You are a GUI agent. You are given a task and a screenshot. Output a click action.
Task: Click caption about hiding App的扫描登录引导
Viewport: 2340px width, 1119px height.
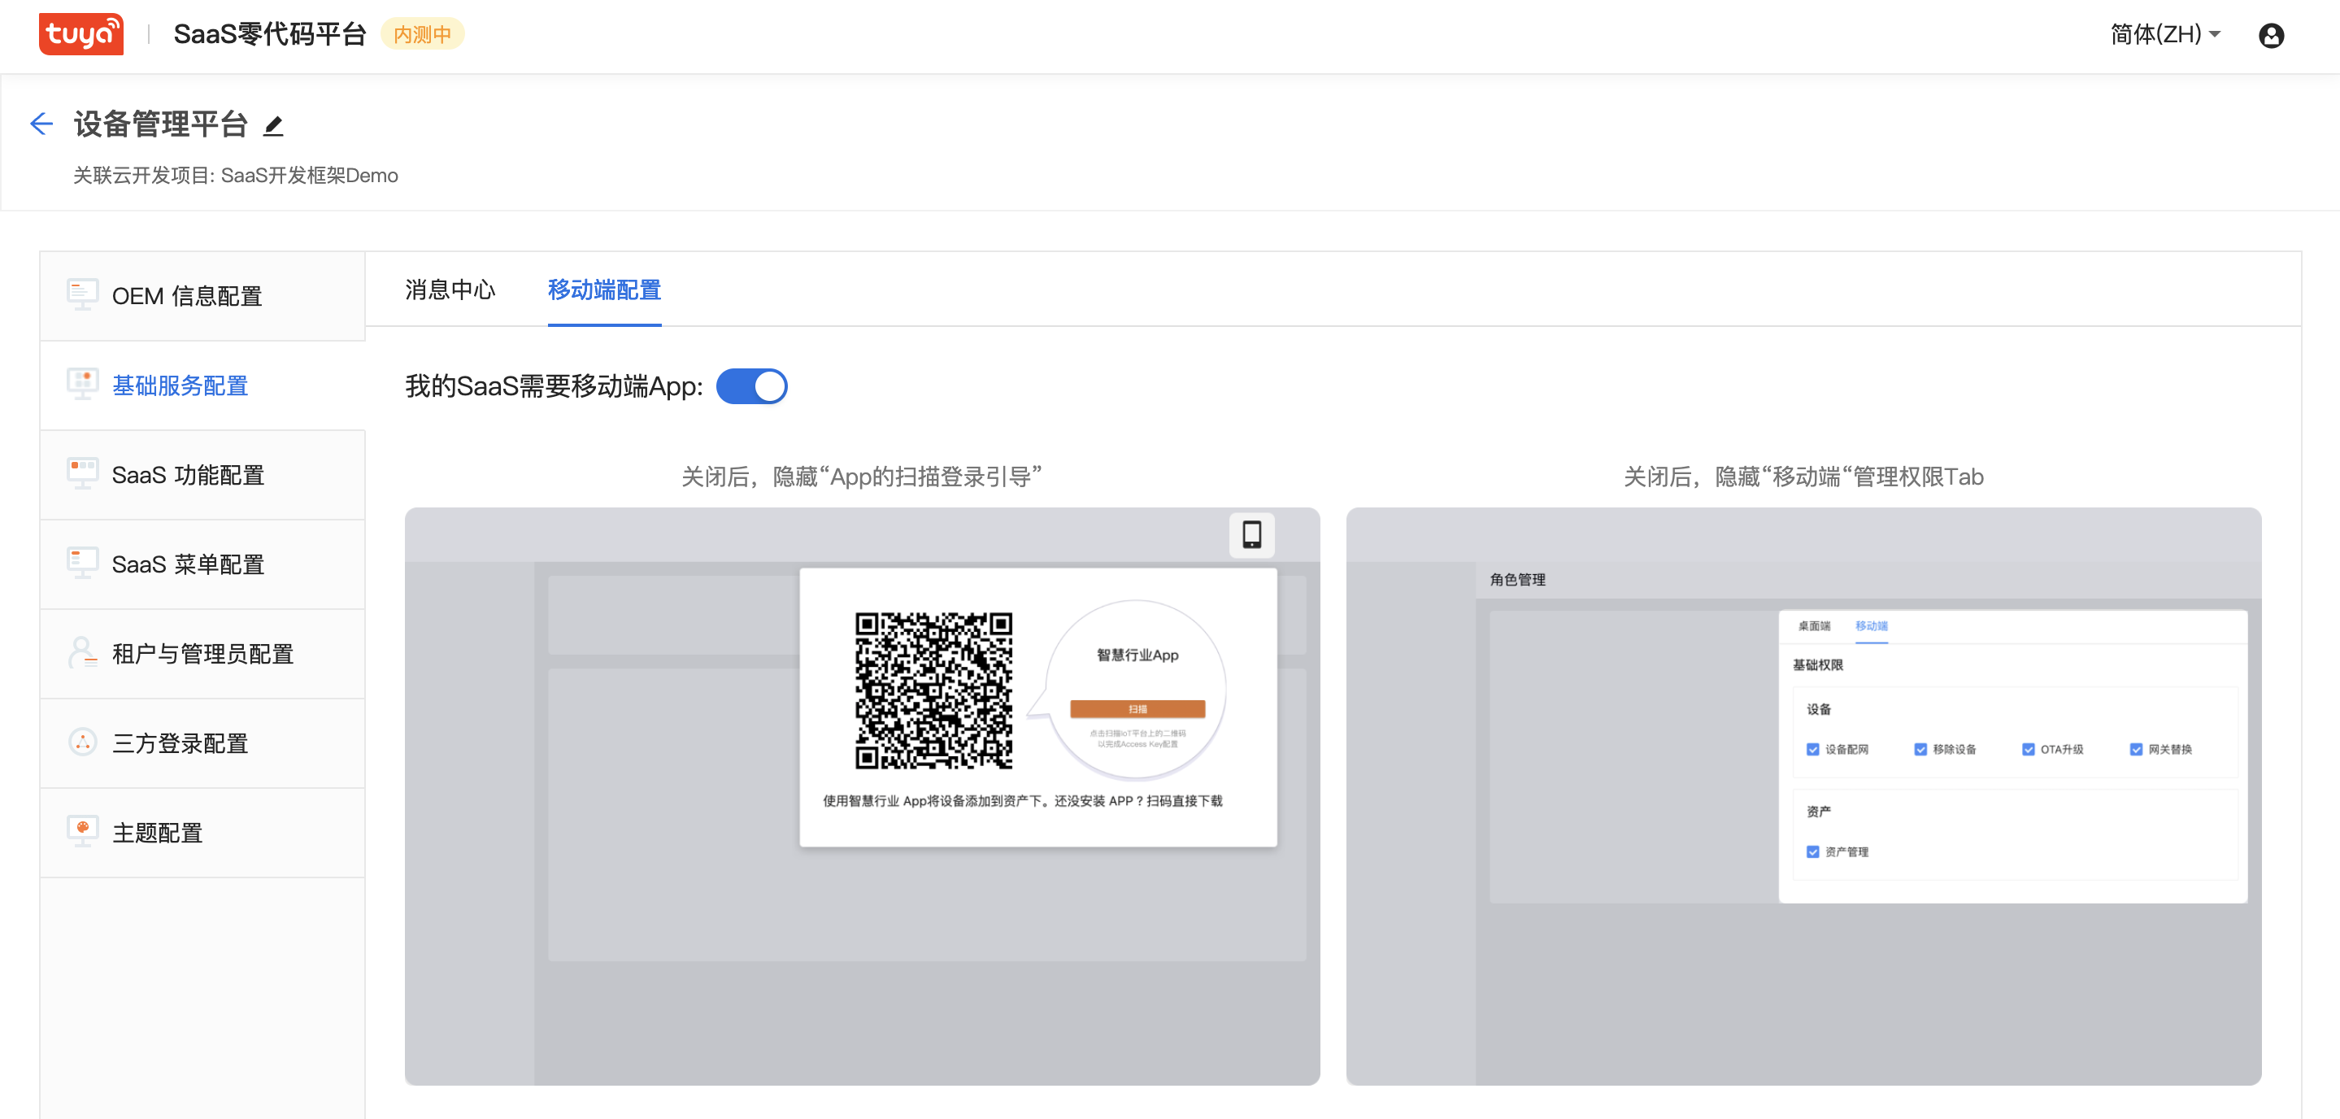[861, 477]
